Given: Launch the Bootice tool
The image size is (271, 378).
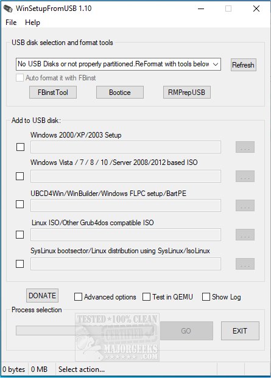Looking at the screenshot, I should coord(120,93).
